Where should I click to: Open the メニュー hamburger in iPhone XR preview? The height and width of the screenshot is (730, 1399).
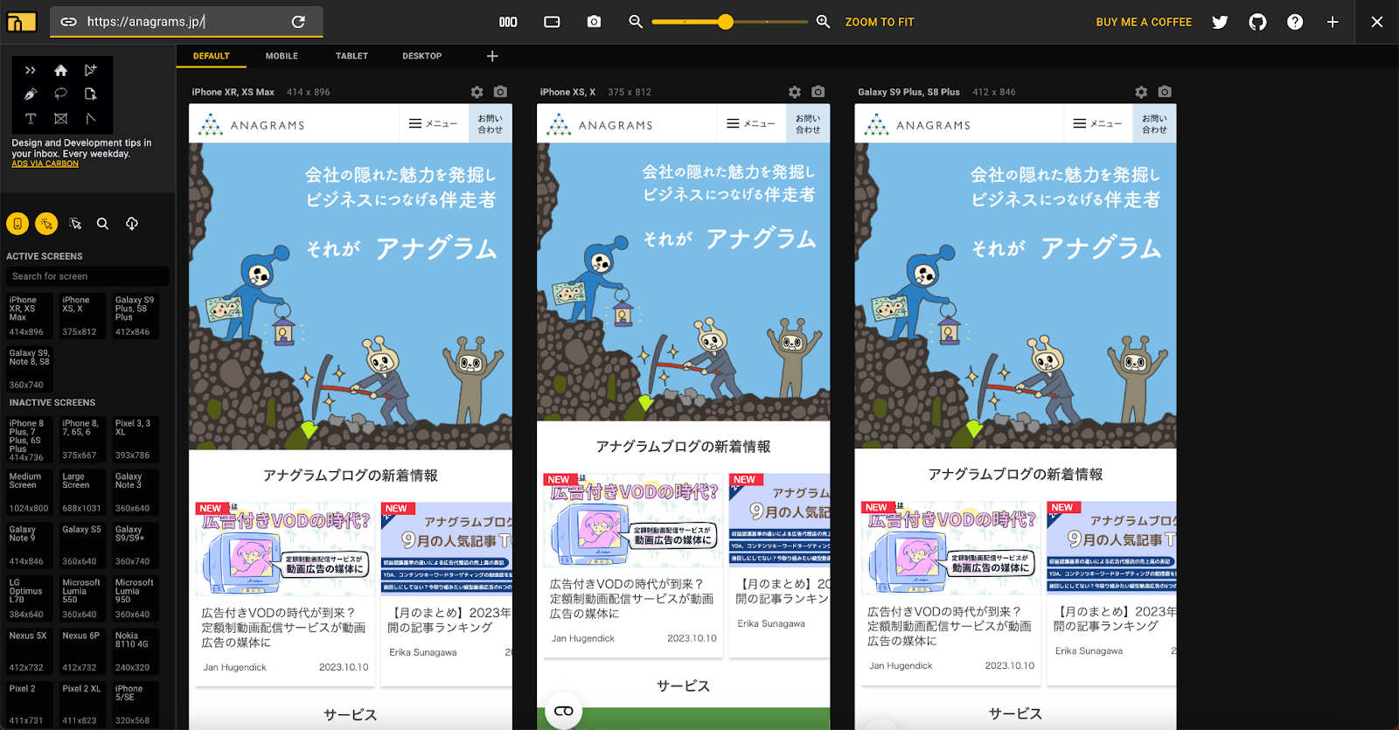(433, 124)
